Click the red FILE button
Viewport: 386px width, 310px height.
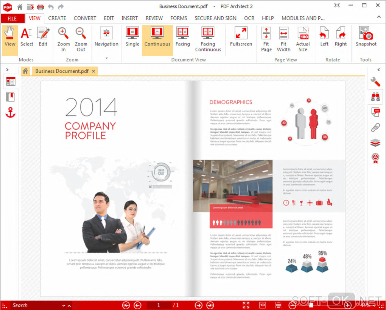click(12, 19)
